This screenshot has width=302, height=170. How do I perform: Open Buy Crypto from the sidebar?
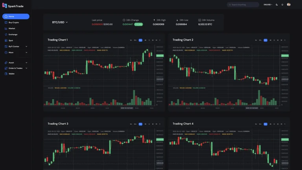coord(14,22)
